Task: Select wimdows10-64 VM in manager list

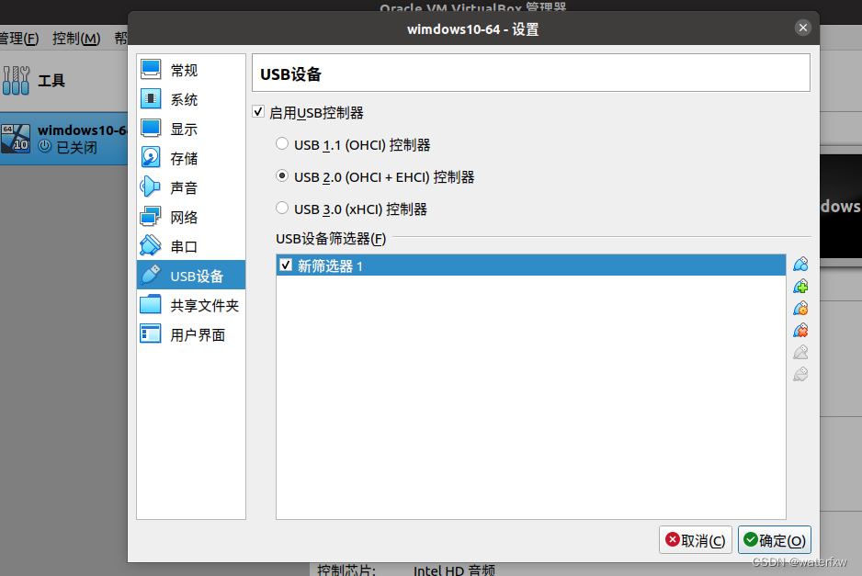Action: click(x=63, y=139)
